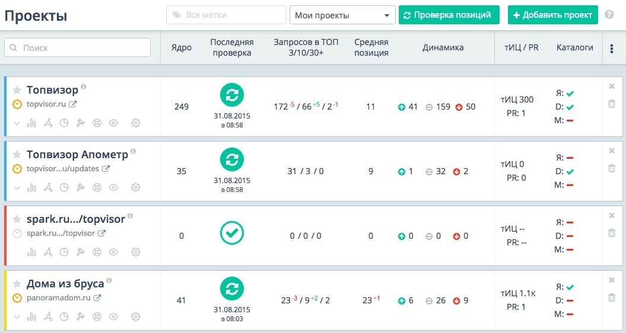Star the spark.ru.../topvisor project
The image size is (626, 333).
pyautogui.click(x=17, y=219)
